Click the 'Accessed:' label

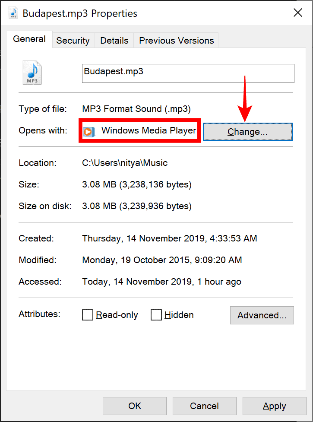pos(40,282)
